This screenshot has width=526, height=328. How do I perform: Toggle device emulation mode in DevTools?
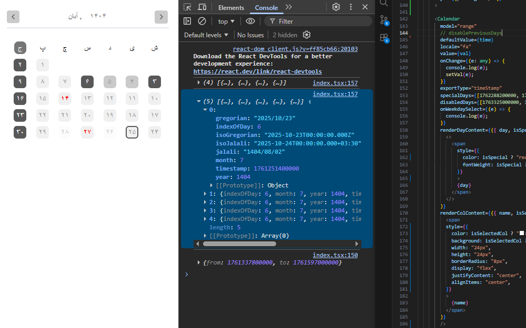tap(201, 7)
